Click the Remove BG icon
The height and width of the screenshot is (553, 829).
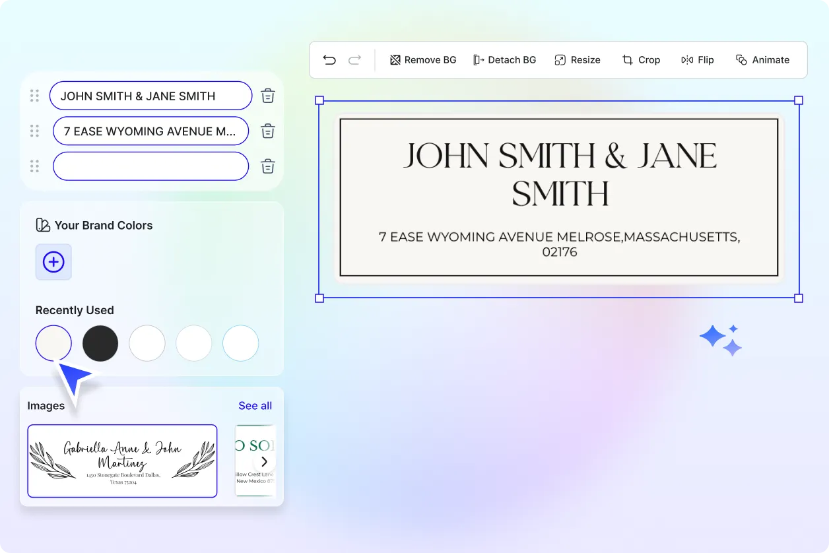[x=395, y=59]
